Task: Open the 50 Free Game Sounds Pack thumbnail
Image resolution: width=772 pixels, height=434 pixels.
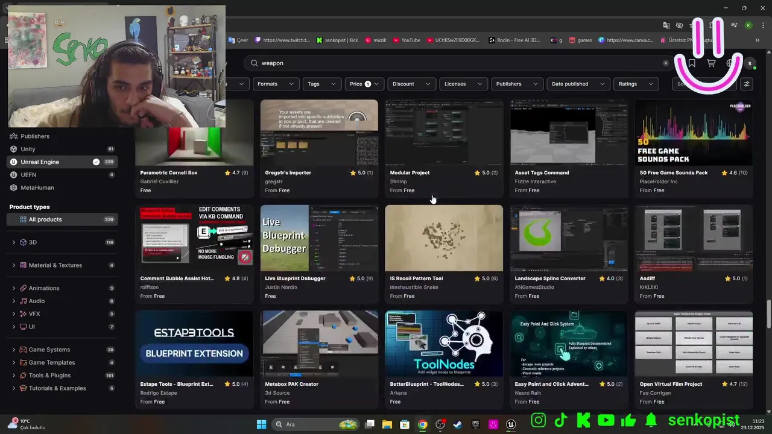Action: [x=694, y=133]
